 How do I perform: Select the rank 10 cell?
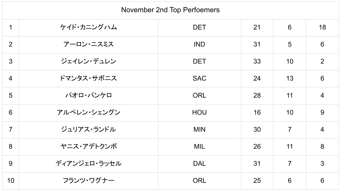pyautogui.click(x=10, y=180)
